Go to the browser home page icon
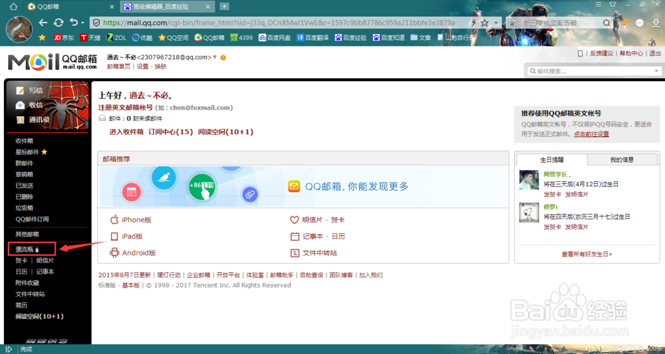This screenshot has height=354, width=665. tap(13, 7)
